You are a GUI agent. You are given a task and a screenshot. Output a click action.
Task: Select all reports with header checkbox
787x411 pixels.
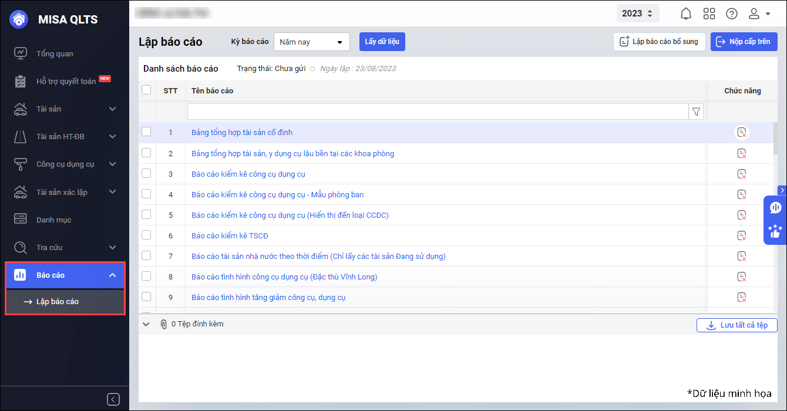[x=146, y=90]
